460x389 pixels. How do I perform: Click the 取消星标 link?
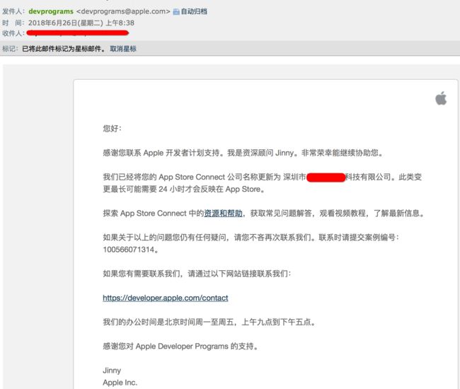(x=123, y=49)
